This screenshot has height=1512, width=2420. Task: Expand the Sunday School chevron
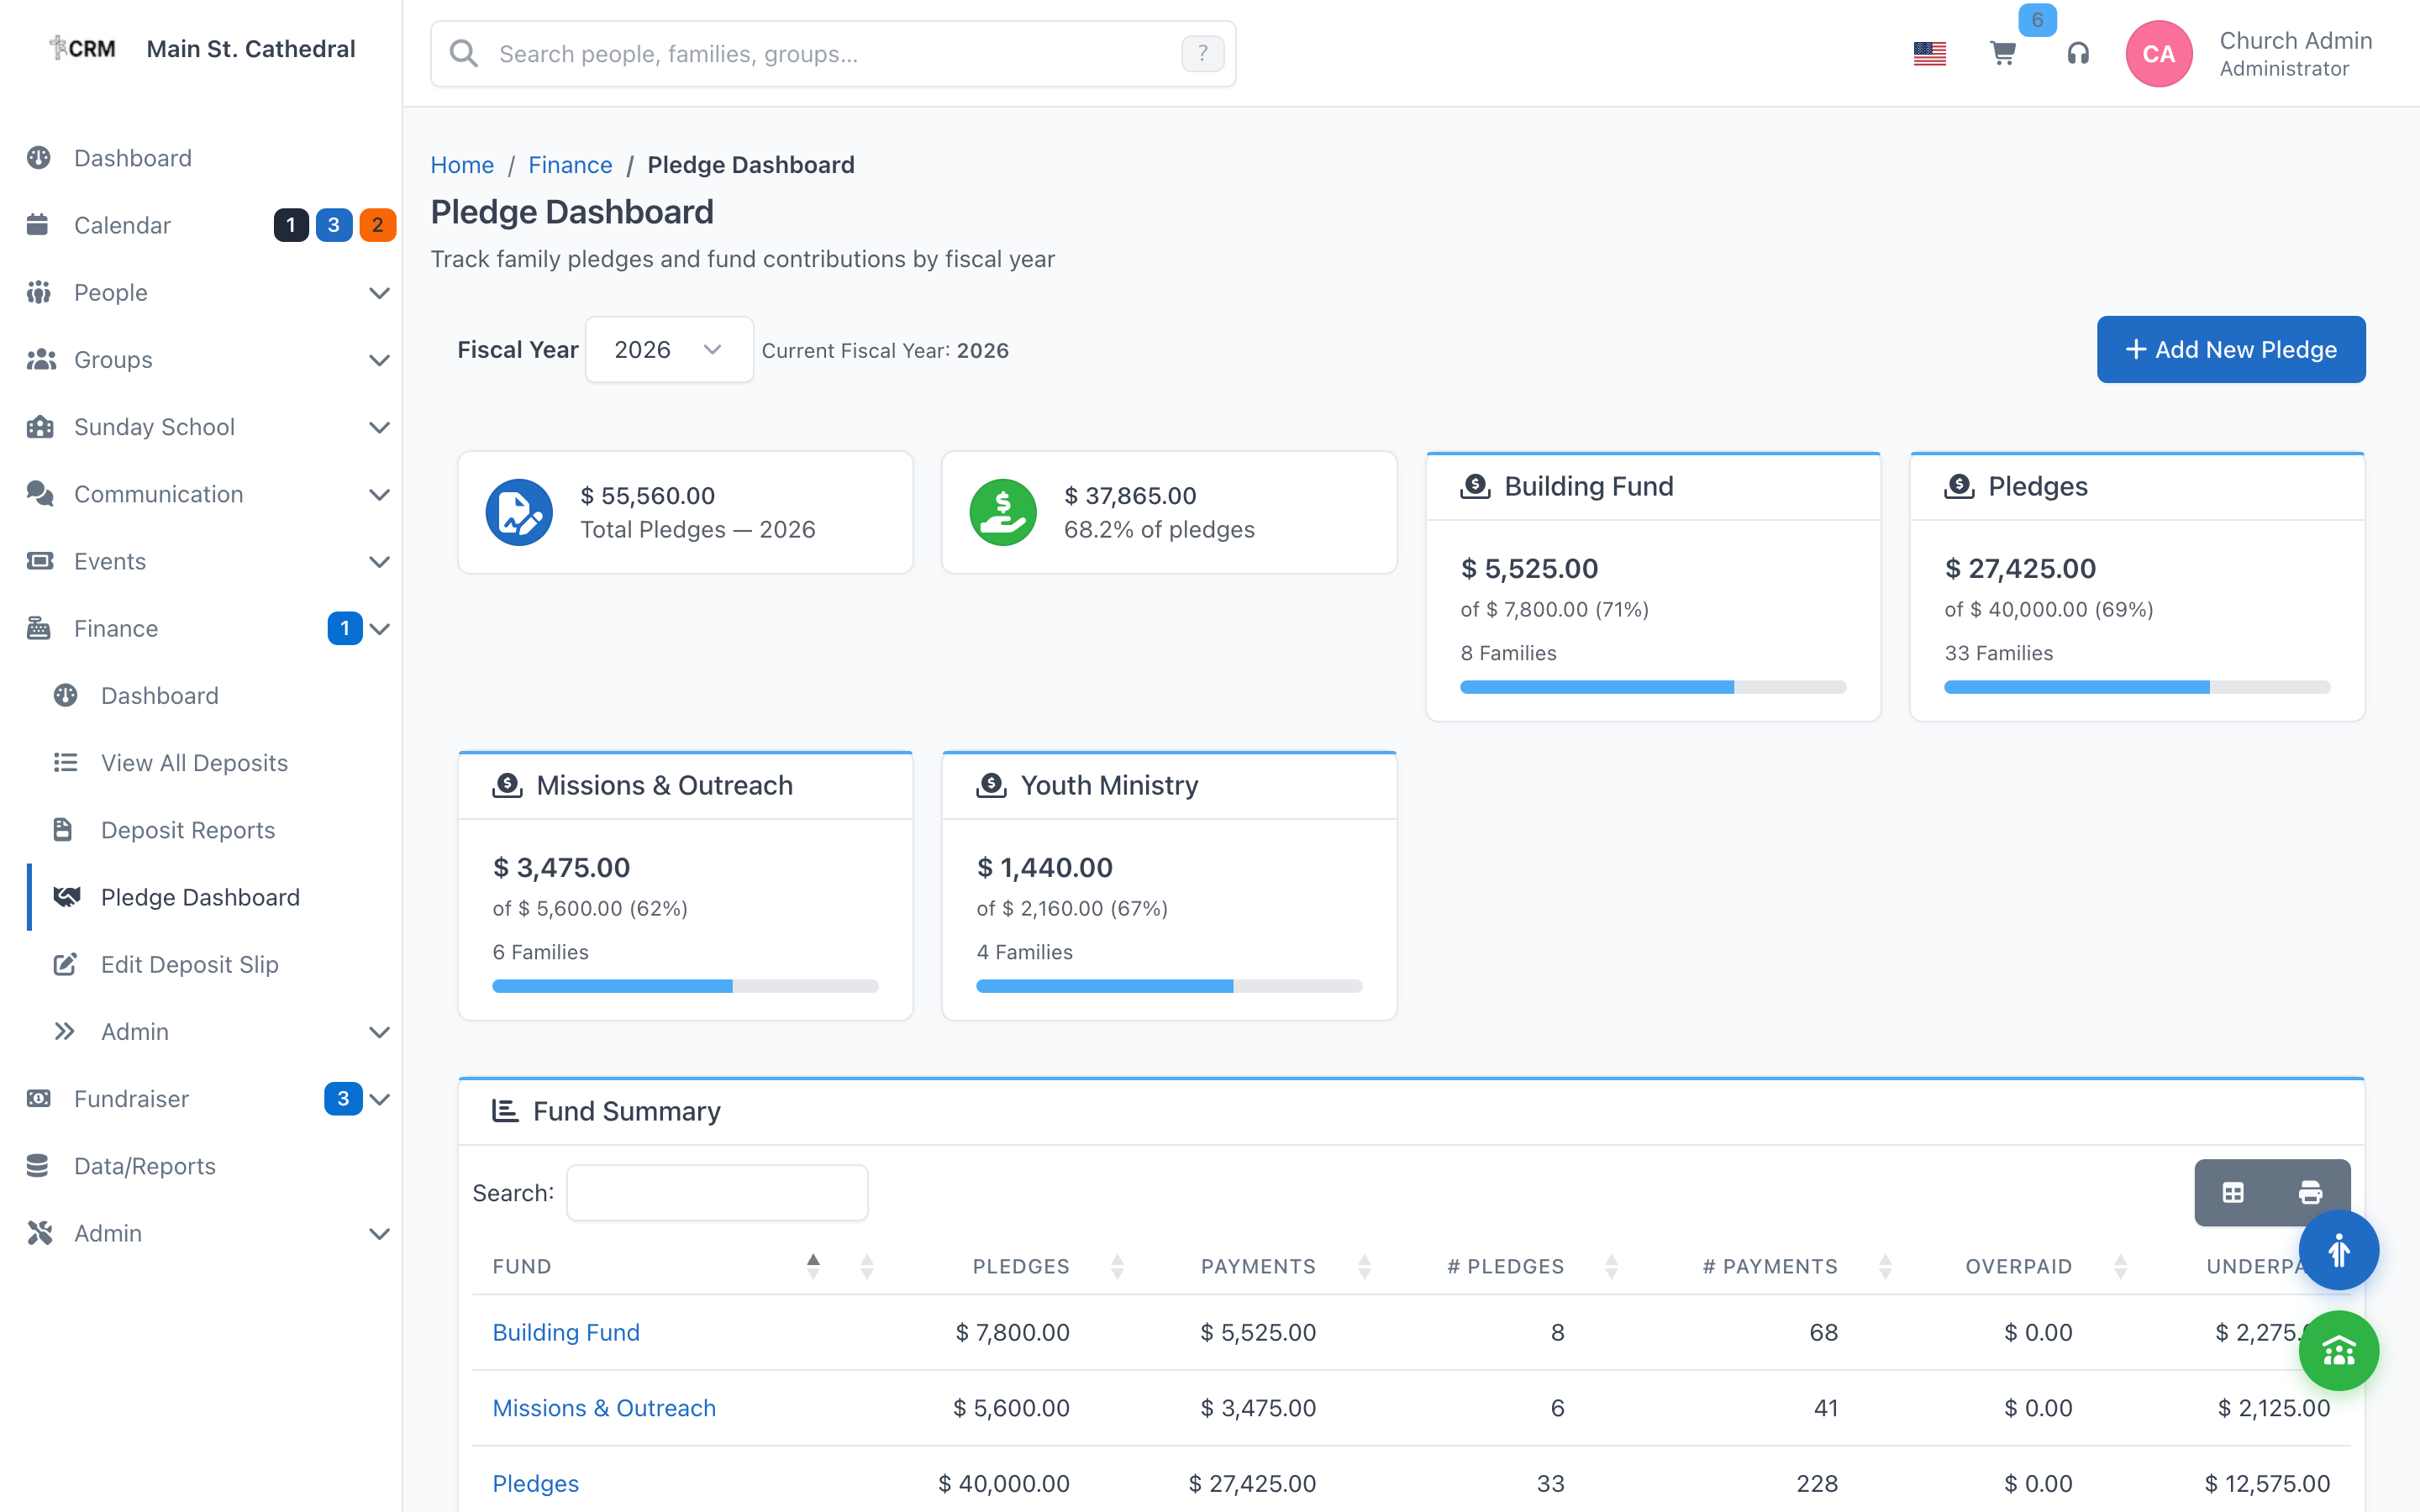[x=379, y=427]
